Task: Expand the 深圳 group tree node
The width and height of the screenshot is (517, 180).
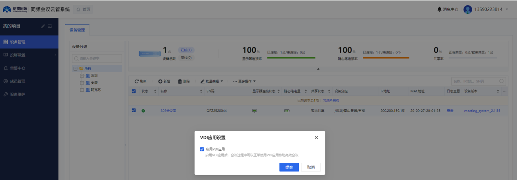Action: pos(82,76)
